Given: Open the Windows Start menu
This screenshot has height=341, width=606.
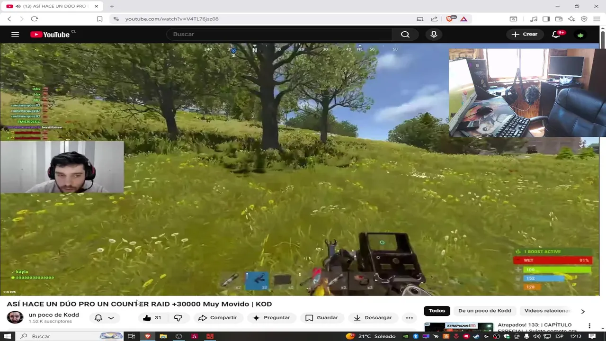Looking at the screenshot, I should 7,336.
